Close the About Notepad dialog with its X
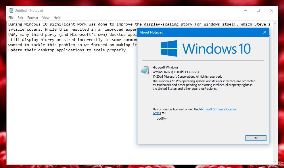This screenshot has height=168, width=284. (264, 32)
